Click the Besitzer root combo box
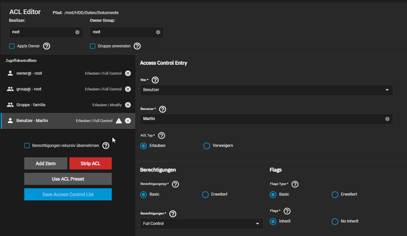 point(46,32)
